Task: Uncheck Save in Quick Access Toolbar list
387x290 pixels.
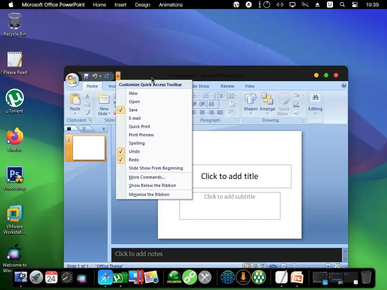Action: click(x=154, y=110)
